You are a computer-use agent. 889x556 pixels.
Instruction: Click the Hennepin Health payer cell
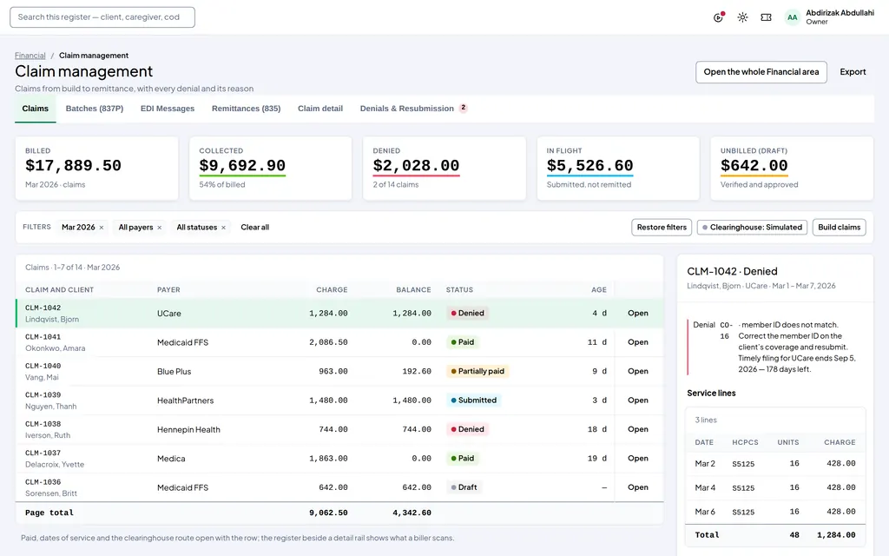click(x=188, y=429)
